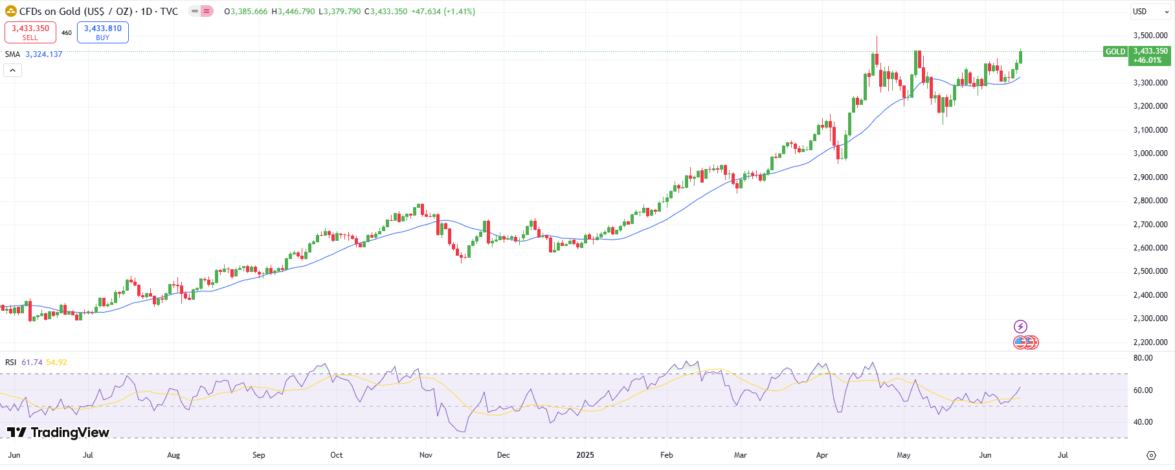Click the 40.00 RSI axis label
Image resolution: width=1175 pixels, height=470 pixels.
[1143, 422]
